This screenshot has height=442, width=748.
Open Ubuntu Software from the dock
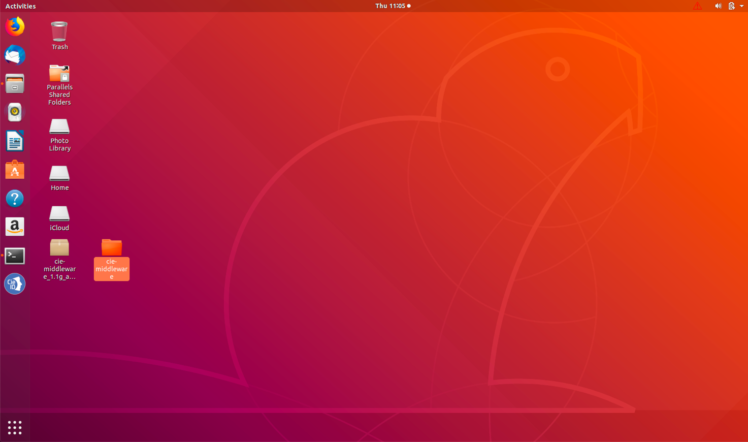[15, 170]
